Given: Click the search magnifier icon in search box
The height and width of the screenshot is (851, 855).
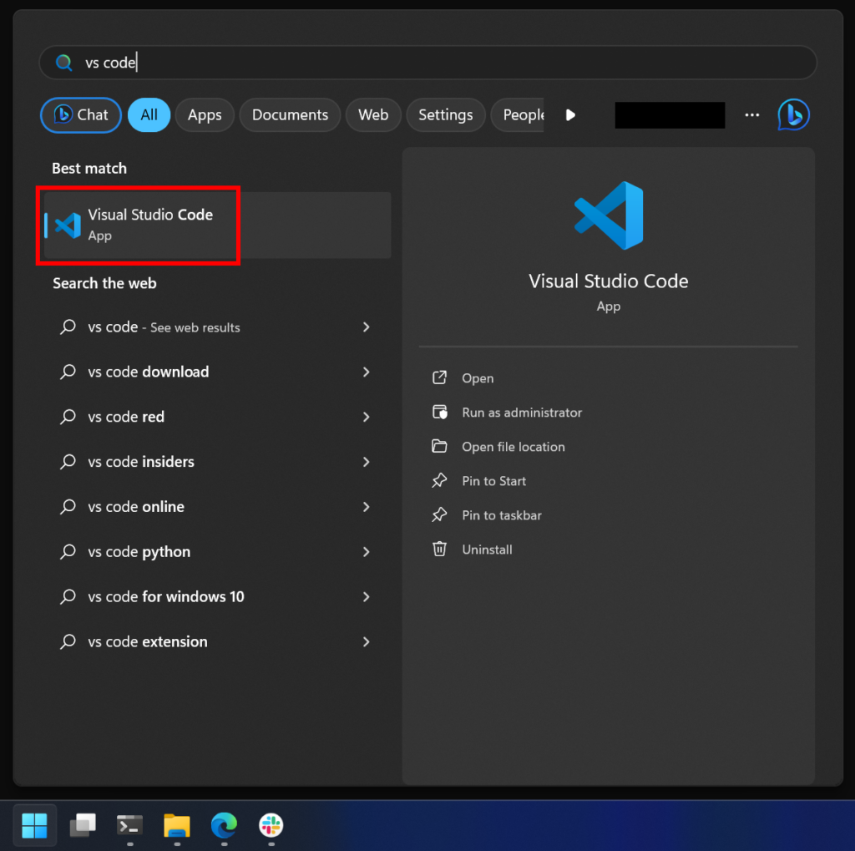Looking at the screenshot, I should pyautogui.click(x=64, y=63).
